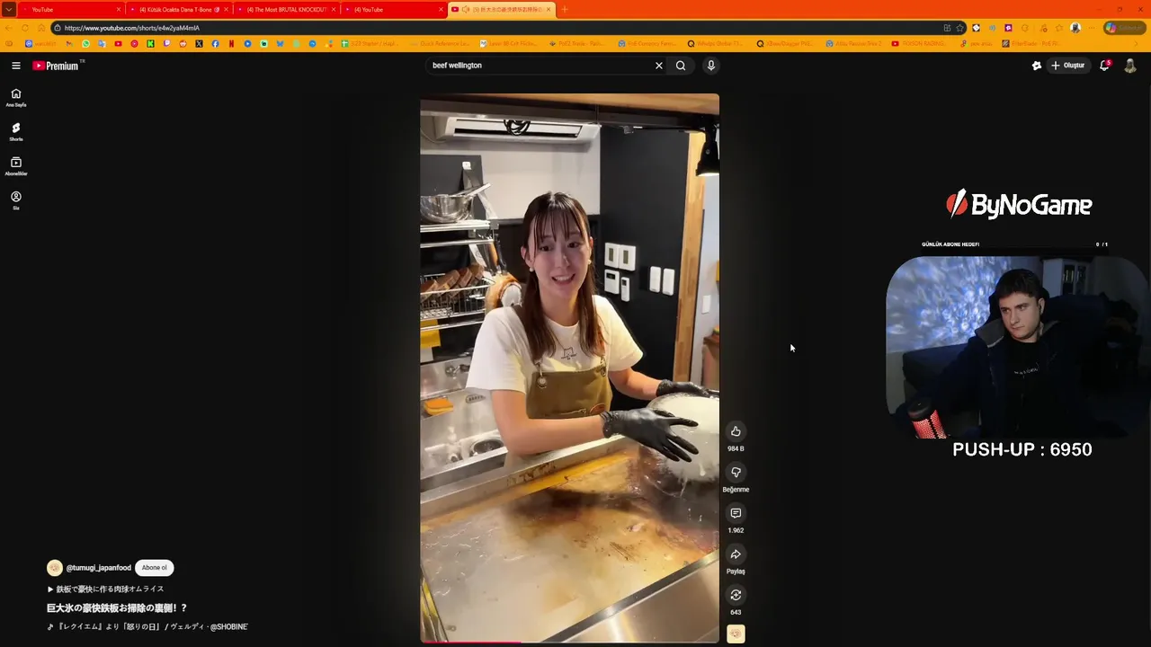Open the Twitch bookmark icon
This screenshot has height=647, width=1151.
(x=166, y=43)
